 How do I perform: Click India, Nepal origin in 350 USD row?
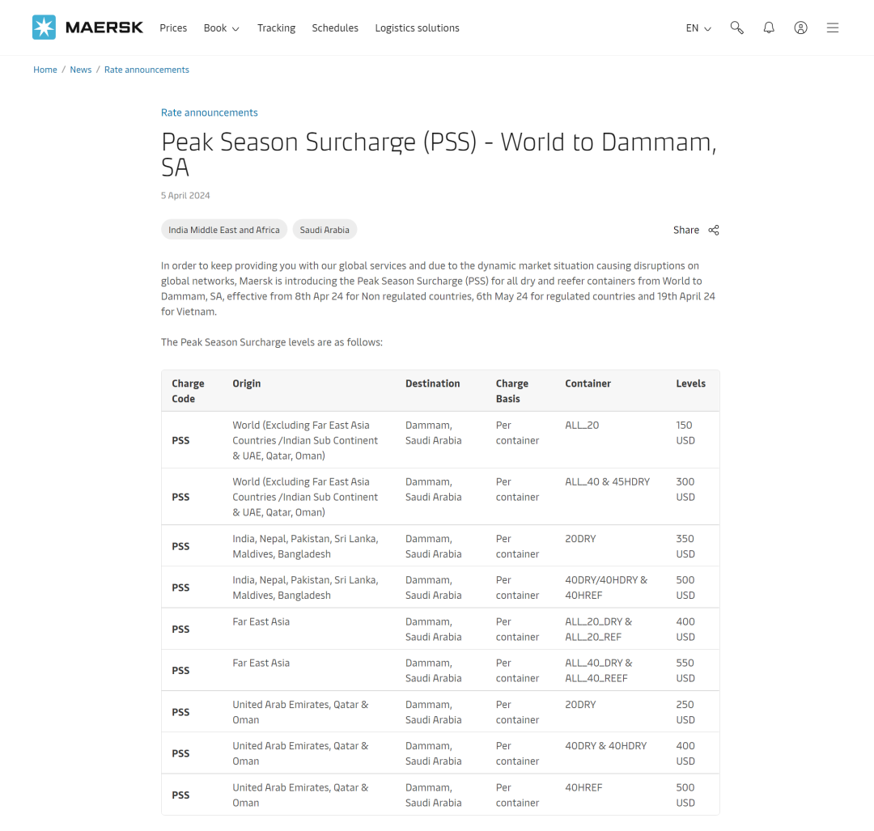click(x=305, y=546)
